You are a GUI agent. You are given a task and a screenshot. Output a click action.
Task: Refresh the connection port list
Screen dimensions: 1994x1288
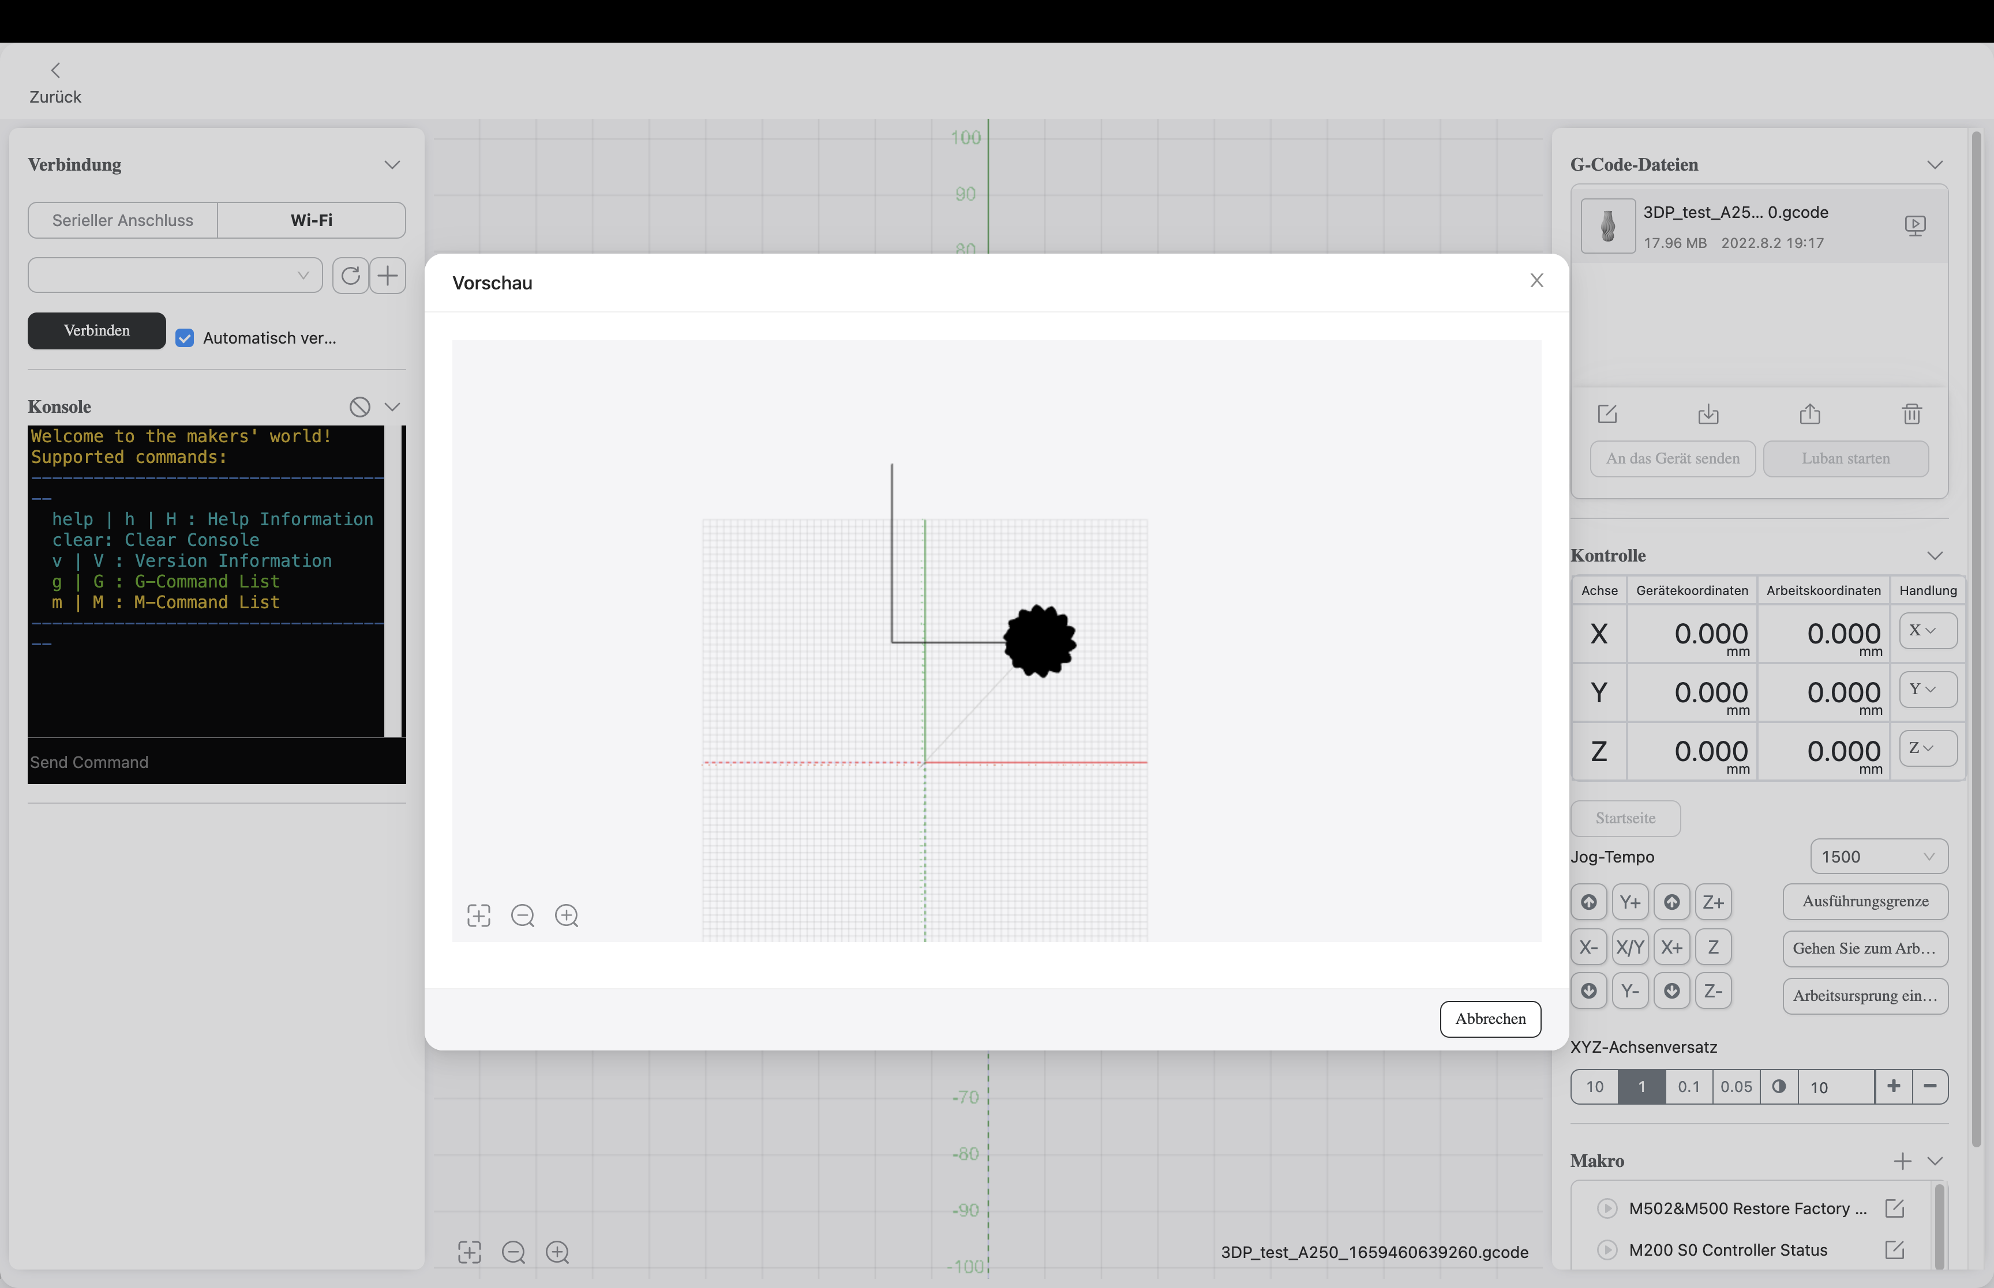pos(351,275)
